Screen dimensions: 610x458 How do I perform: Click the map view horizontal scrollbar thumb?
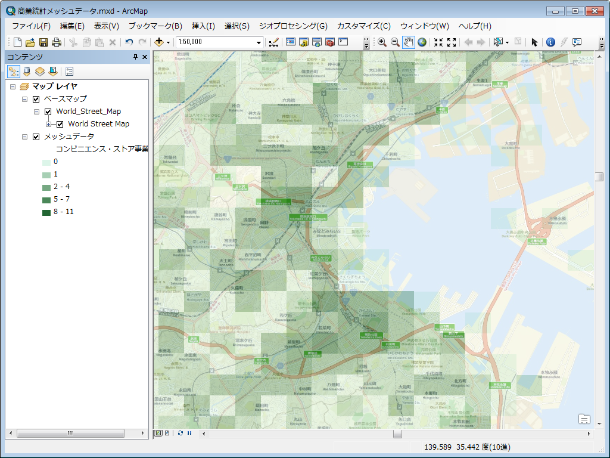click(x=397, y=434)
